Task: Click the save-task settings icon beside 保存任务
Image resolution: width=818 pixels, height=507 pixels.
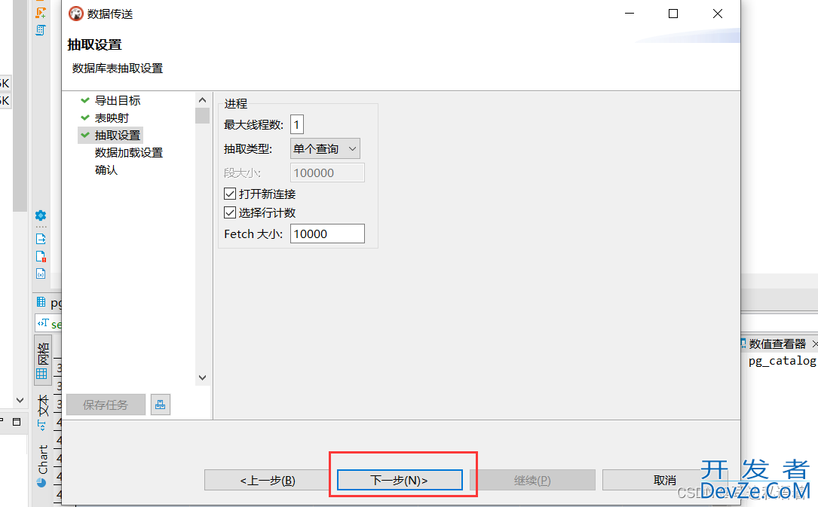Action: pyautogui.click(x=160, y=405)
